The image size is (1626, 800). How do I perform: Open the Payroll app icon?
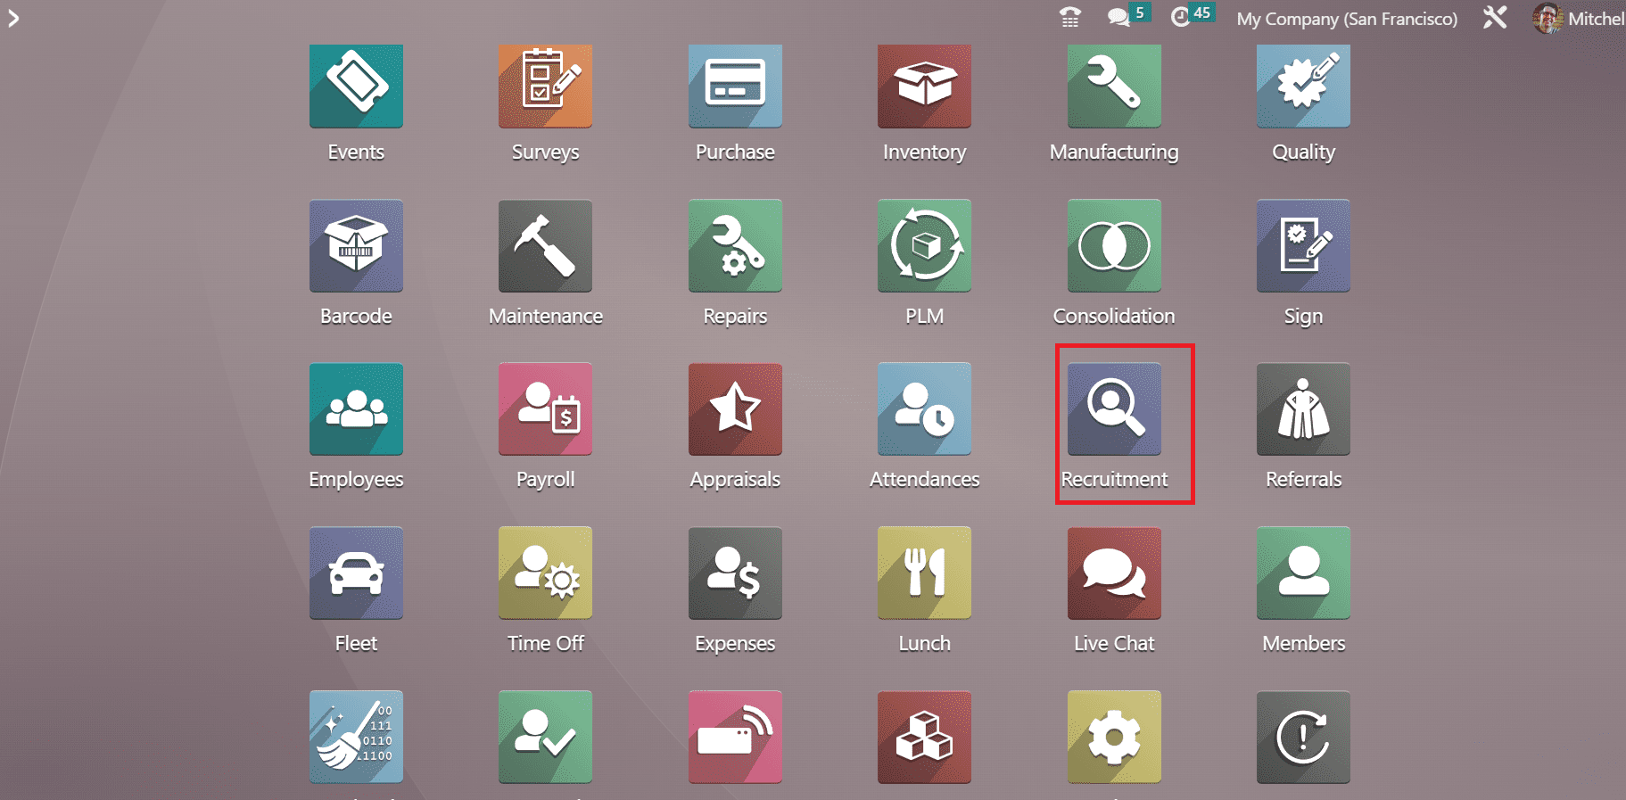[x=545, y=410]
